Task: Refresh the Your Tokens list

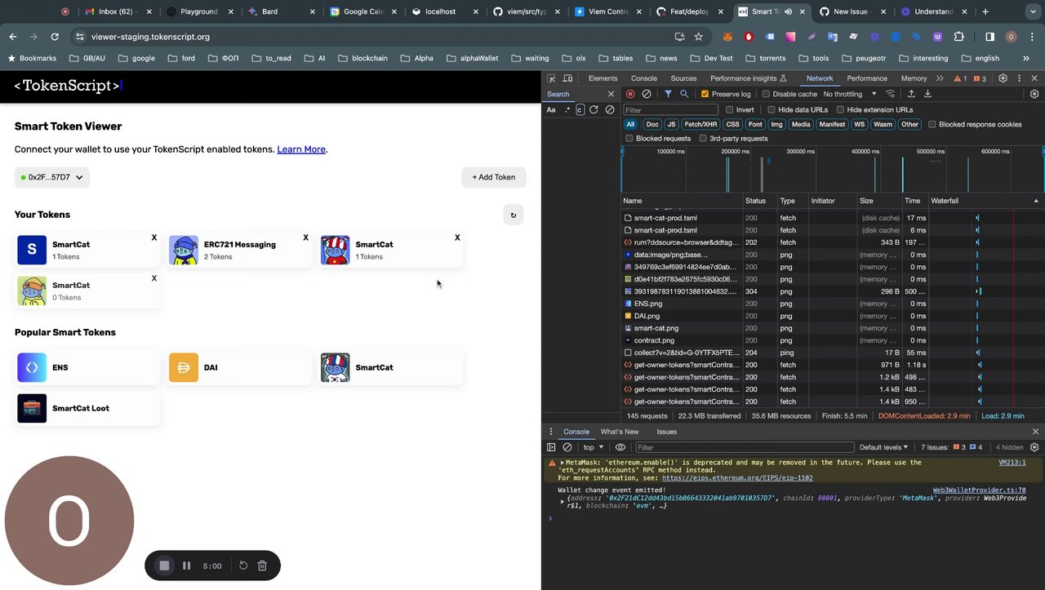Action: coord(514,215)
